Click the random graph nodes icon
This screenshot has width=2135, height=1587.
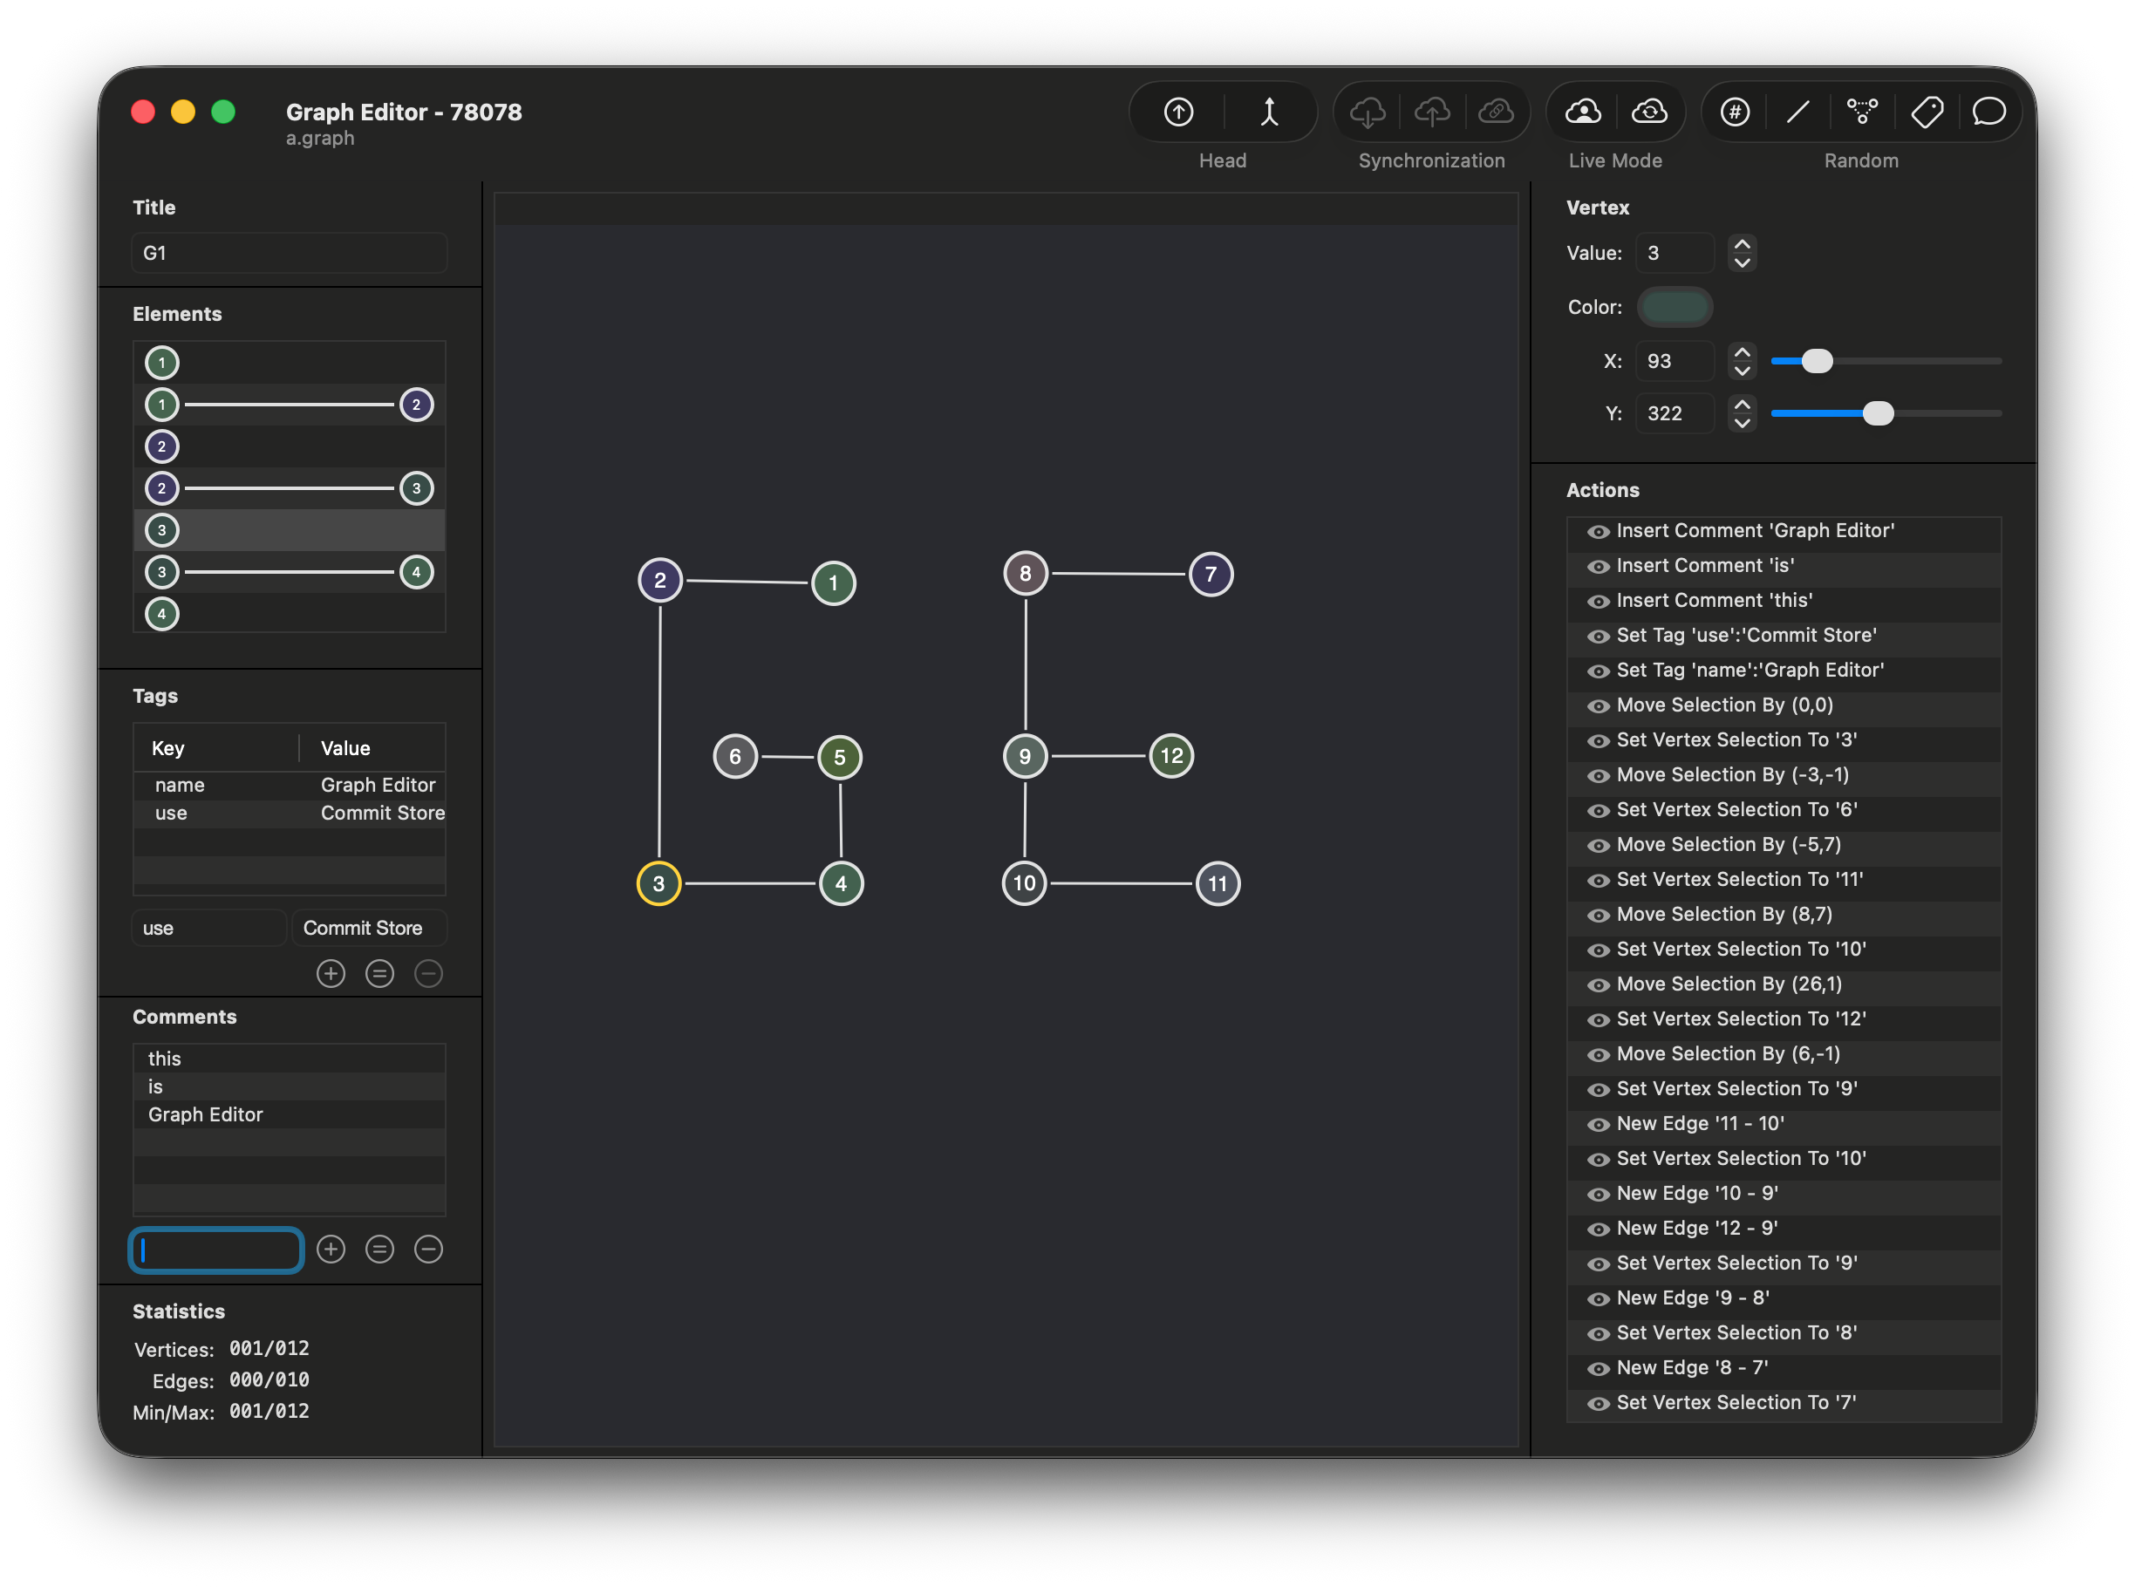(x=1862, y=112)
